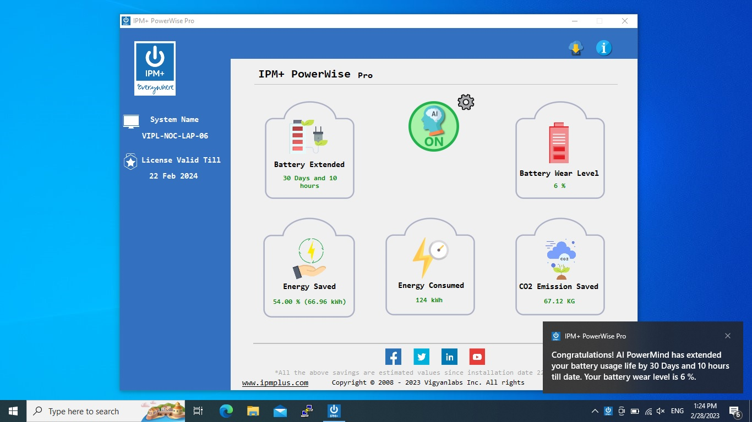752x422 pixels.
Task: Open Task View on the taskbar
Action: click(198, 411)
